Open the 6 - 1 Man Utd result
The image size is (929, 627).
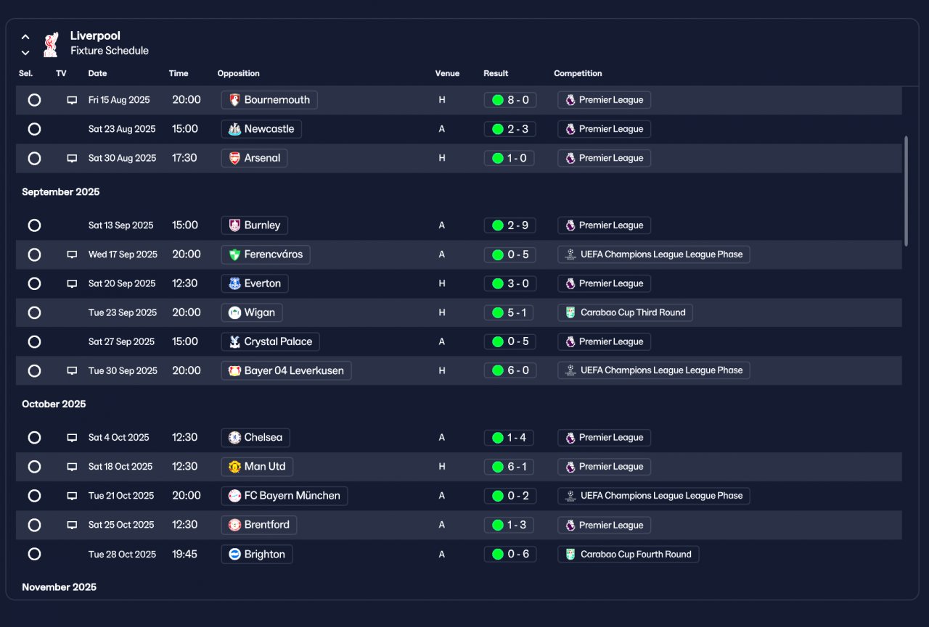point(509,467)
